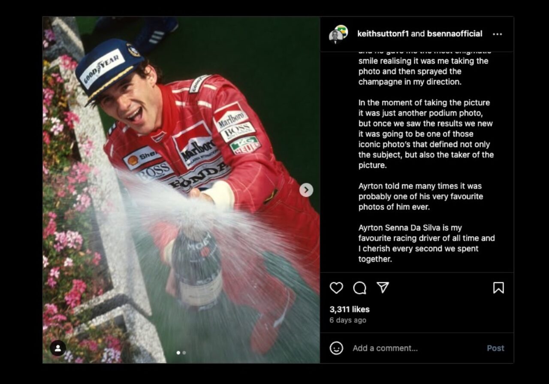Open keithsuttonf1 profile link

tap(383, 34)
